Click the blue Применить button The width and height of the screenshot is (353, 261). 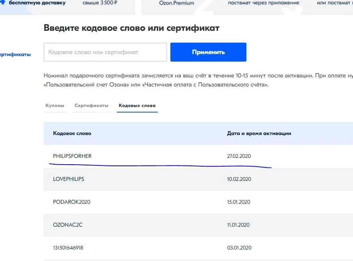pos(208,52)
